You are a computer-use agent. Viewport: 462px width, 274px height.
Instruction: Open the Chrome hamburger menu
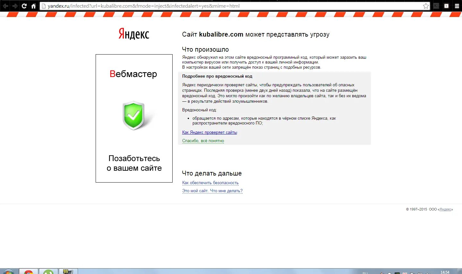coord(457,6)
